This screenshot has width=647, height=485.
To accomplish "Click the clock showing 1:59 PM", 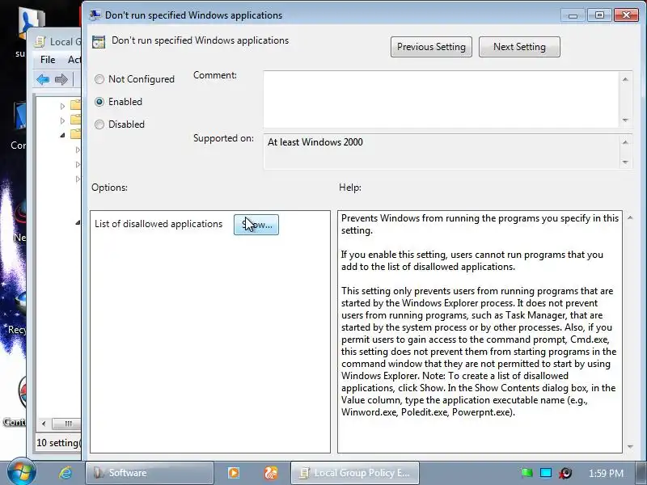I will tap(606, 473).
